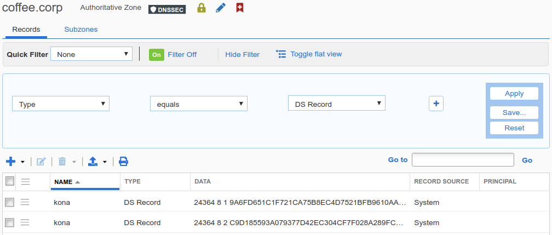Click the red bookmark icon
This screenshot has height=235, width=552.
(240, 8)
